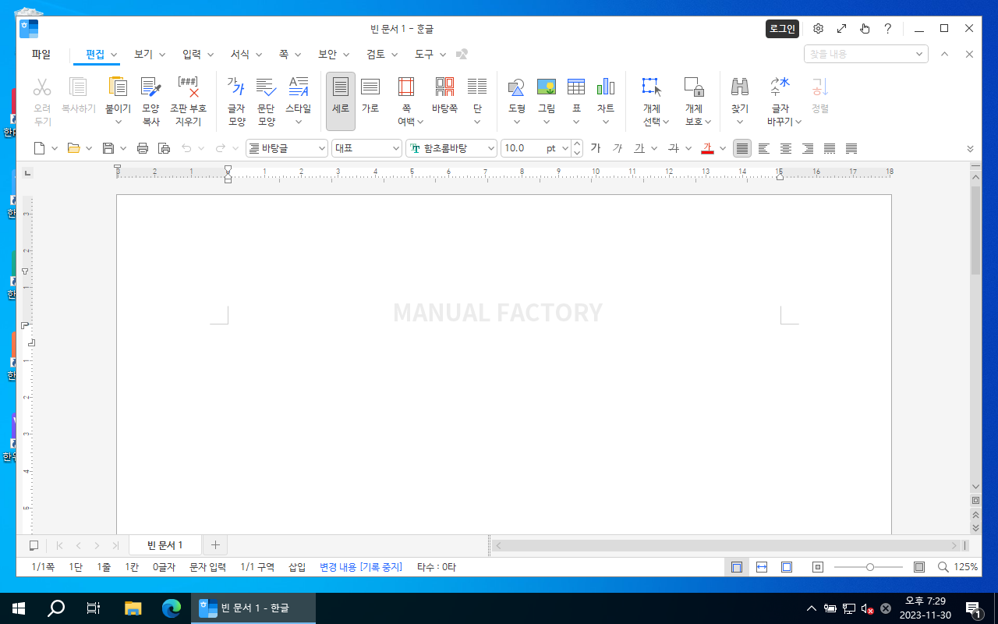Viewport: 998px width, 624px height.
Task: Click the 붙이기 paste icon
Action: 118,87
